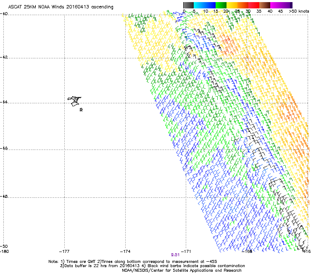
Task: Click the '-171' longitude axis label
Action: coord(186,252)
